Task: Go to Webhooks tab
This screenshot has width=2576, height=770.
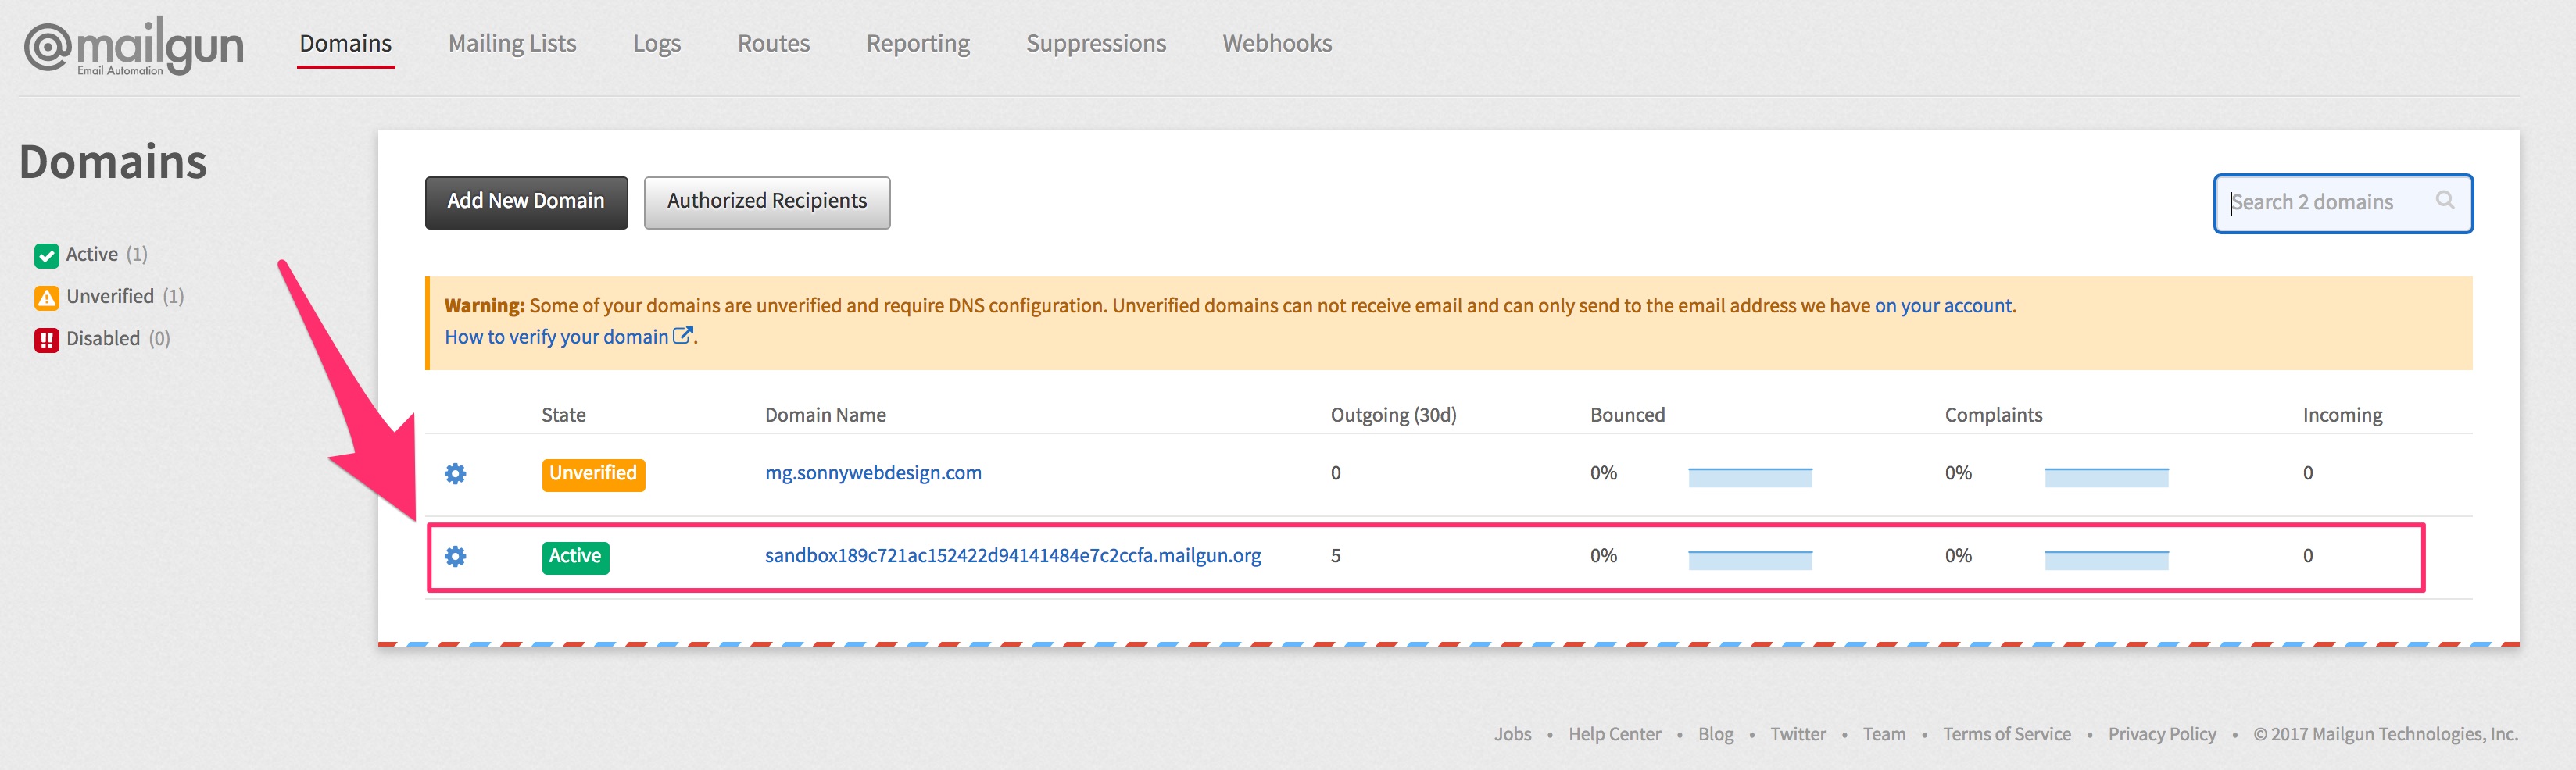Action: pos(1277,43)
